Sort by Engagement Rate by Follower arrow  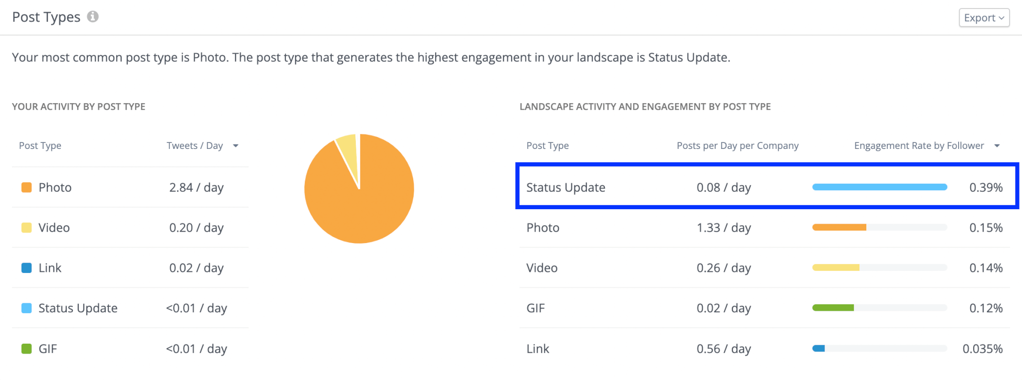point(997,146)
